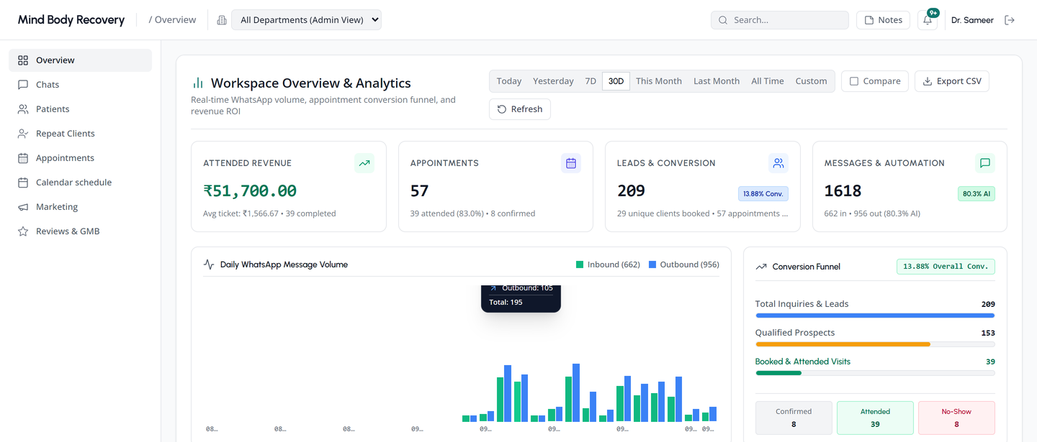Click the Patients people icon

click(23, 109)
